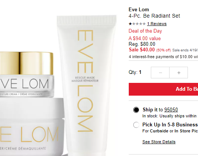Open the 1 Reviews link
This screenshot has width=198, height=156.
click(157, 24)
